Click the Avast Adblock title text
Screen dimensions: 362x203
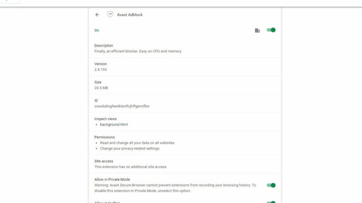pyautogui.click(x=130, y=15)
